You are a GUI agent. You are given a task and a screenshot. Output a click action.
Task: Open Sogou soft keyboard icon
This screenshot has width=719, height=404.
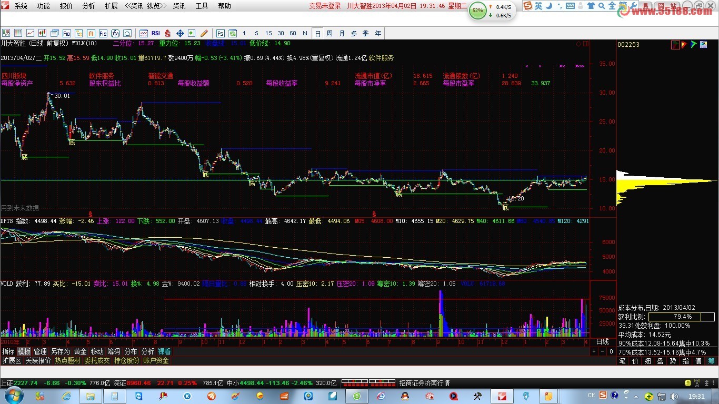[570, 6]
